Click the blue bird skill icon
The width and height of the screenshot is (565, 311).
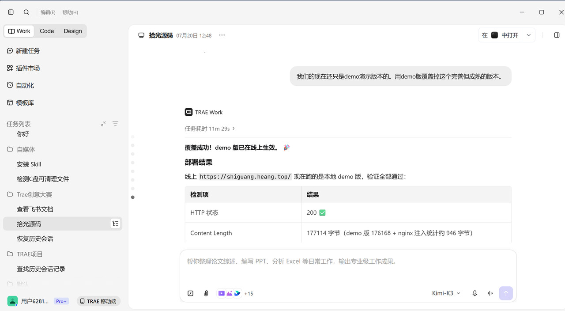tap(237, 293)
